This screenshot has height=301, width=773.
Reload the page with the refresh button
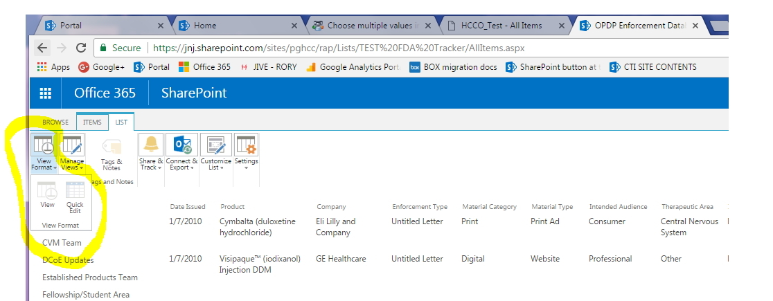81,48
